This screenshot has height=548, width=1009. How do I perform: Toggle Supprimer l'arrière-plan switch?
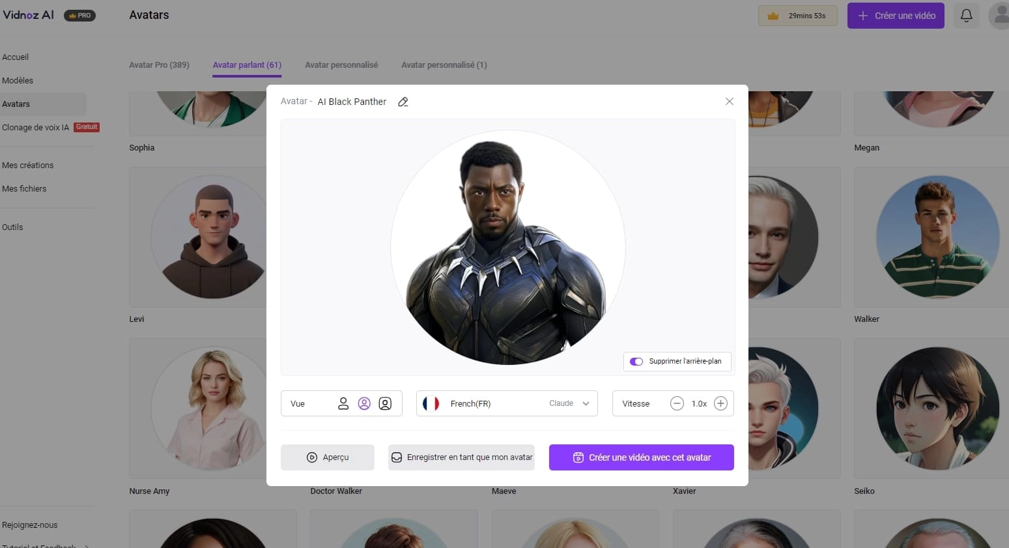click(x=636, y=361)
